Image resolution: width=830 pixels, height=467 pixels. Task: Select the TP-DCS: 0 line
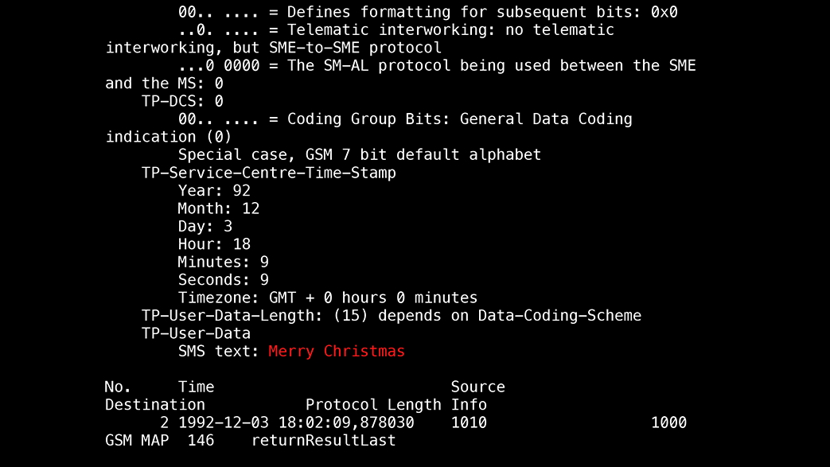pyautogui.click(x=182, y=101)
